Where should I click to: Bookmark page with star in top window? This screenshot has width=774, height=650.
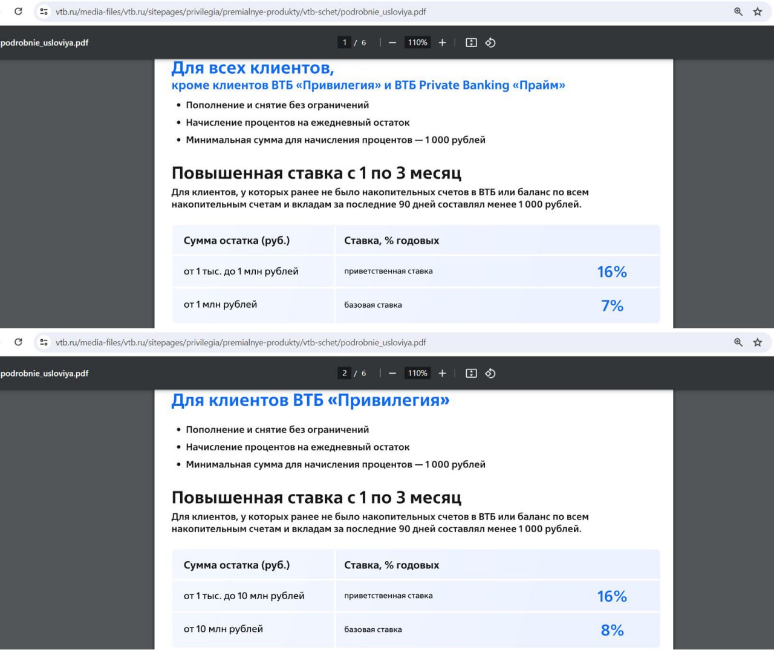click(x=758, y=11)
